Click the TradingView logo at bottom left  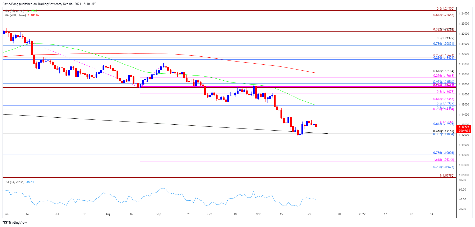point(15,222)
